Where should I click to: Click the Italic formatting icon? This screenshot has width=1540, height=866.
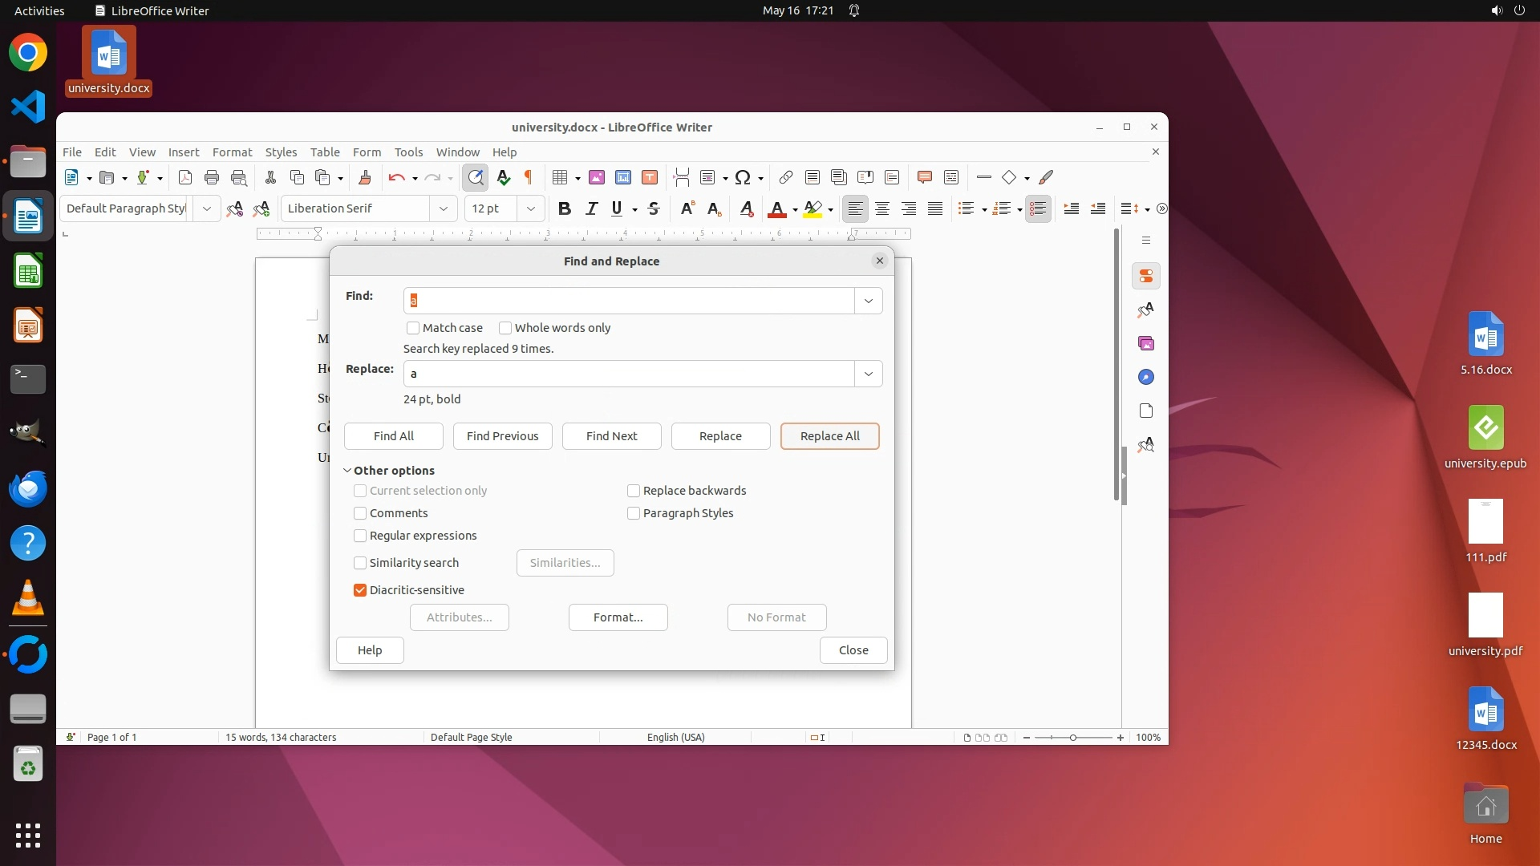(x=592, y=208)
